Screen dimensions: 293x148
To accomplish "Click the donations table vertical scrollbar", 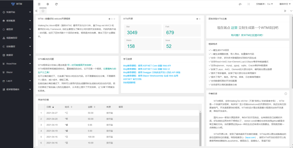I will pyautogui.click(x=200, y=129).
